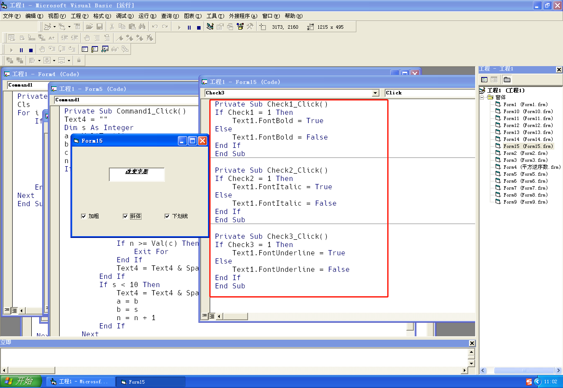Screen dimensions: 563x388
Task: Click the Bring to Front layout icon
Action: pos(10,60)
